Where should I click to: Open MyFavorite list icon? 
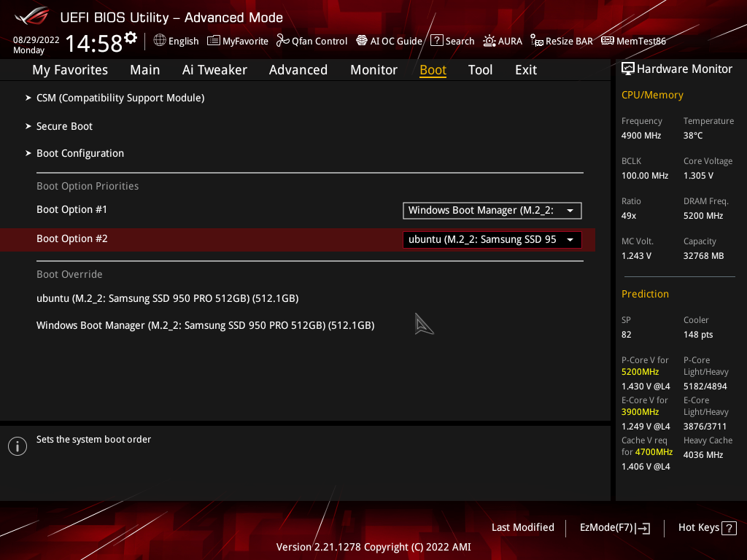pyautogui.click(x=214, y=41)
